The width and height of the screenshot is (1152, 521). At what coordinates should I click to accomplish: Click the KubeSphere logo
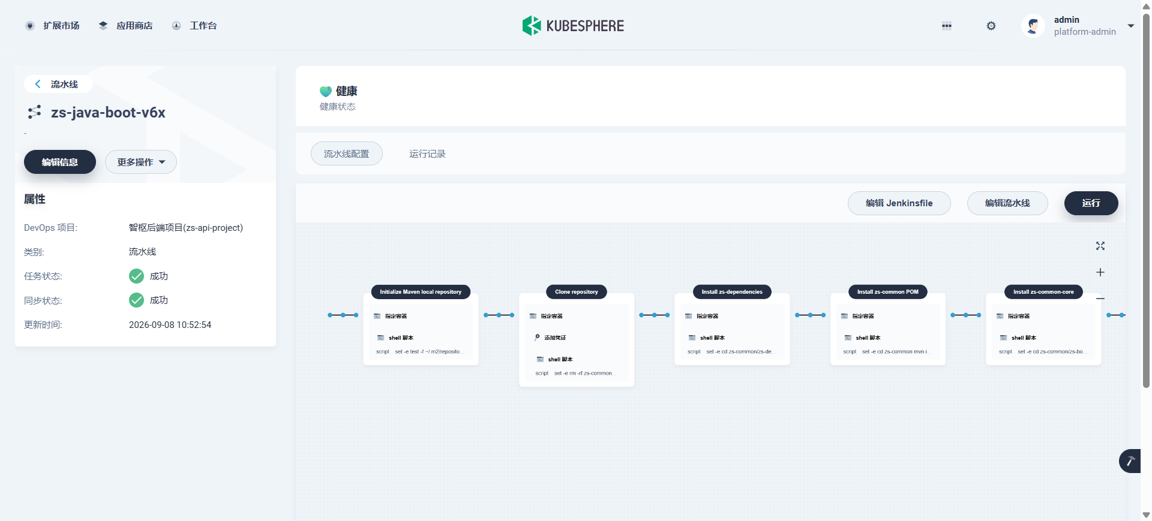tap(573, 26)
